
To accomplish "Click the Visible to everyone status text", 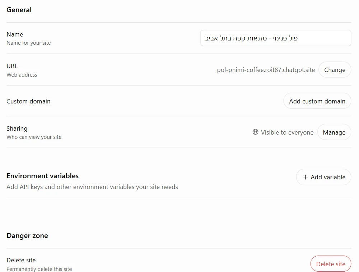I will click(287, 132).
